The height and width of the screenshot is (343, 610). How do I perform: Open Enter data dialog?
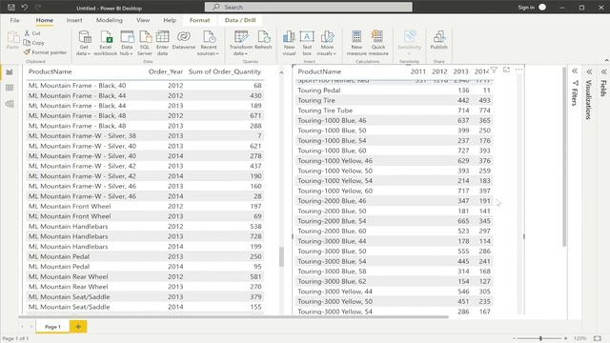[x=162, y=43]
